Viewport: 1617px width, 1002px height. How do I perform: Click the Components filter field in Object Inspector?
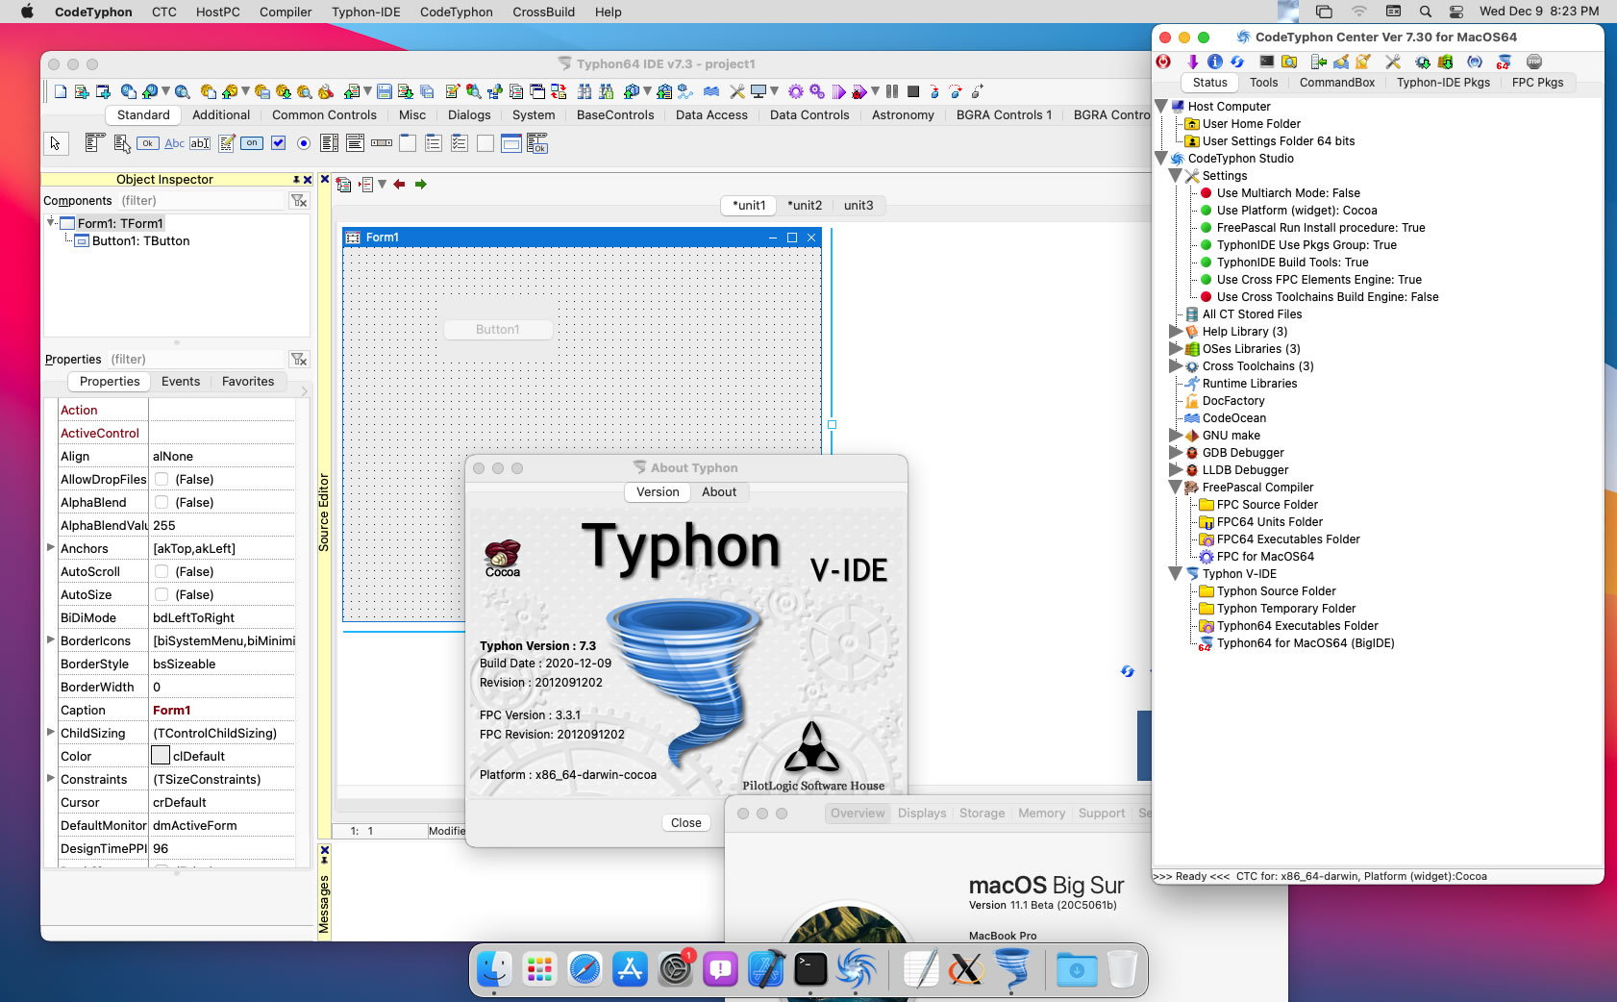click(201, 200)
